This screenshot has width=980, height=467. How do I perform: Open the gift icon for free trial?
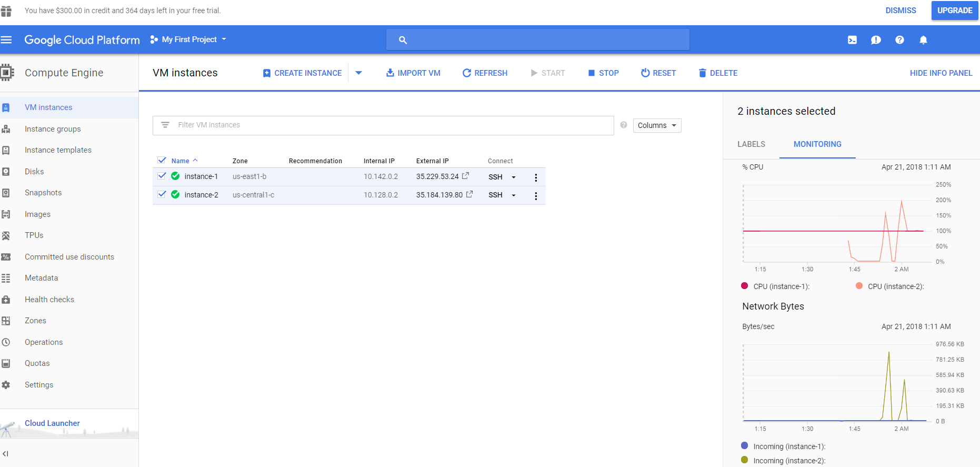point(6,11)
